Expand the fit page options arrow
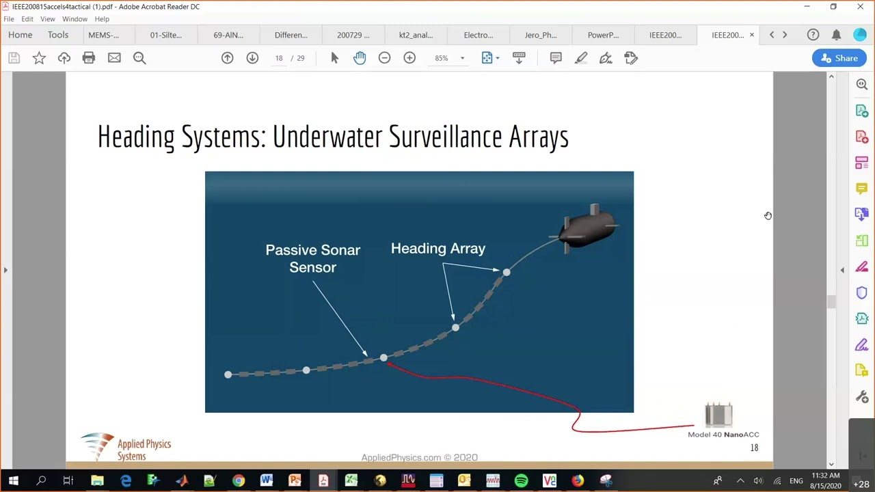 (498, 58)
